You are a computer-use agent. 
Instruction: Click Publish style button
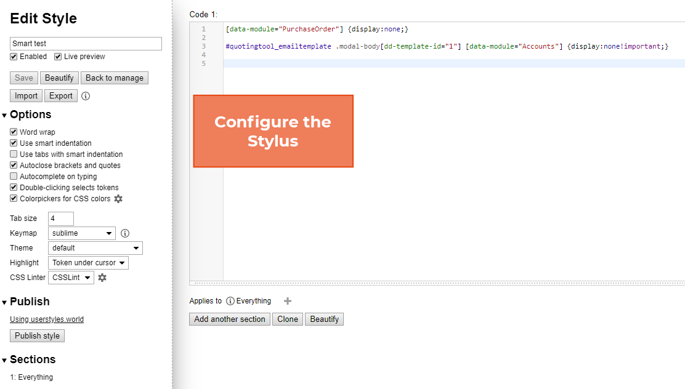pyautogui.click(x=37, y=335)
